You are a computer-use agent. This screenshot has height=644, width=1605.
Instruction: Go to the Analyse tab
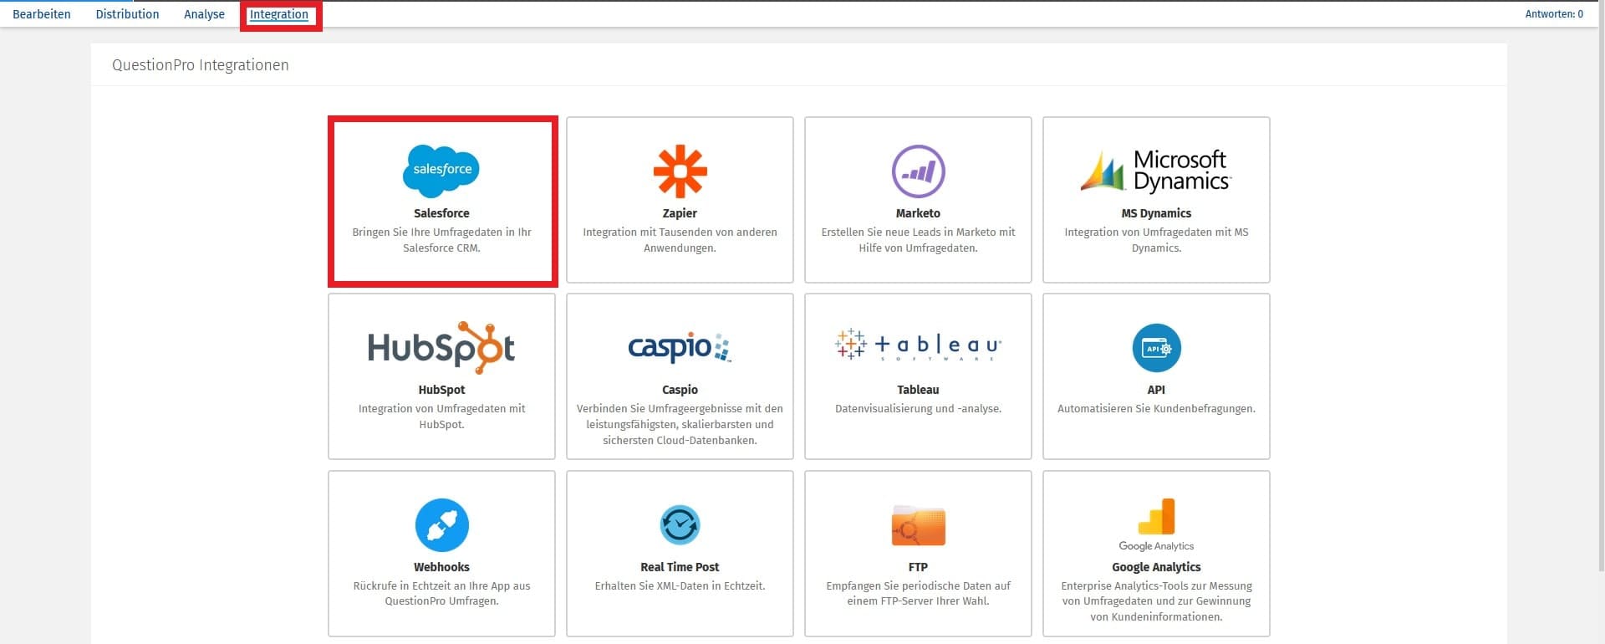[x=204, y=14]
